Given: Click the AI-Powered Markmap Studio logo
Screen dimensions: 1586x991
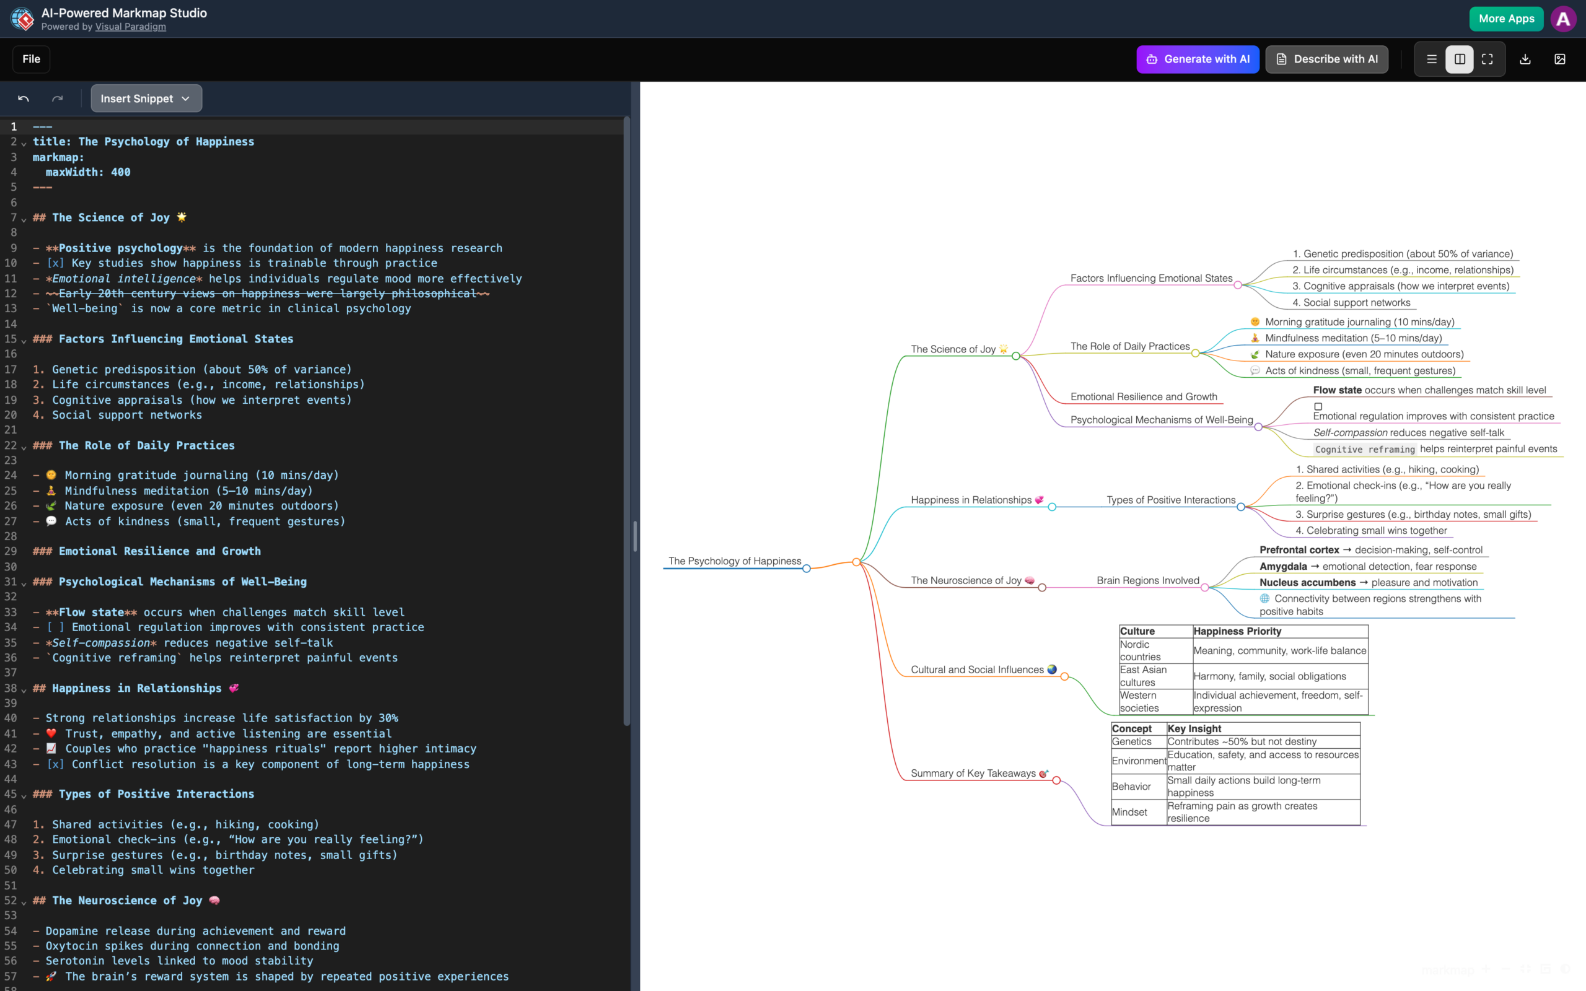Looking at the screenshot, I should point(22,19).
